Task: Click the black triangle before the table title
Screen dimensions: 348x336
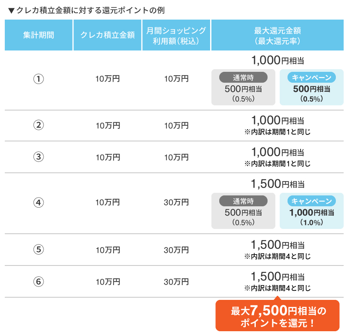Action: 11,10
